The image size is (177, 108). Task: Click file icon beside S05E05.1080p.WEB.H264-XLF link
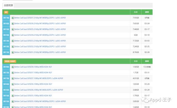(x=13, y=96)
